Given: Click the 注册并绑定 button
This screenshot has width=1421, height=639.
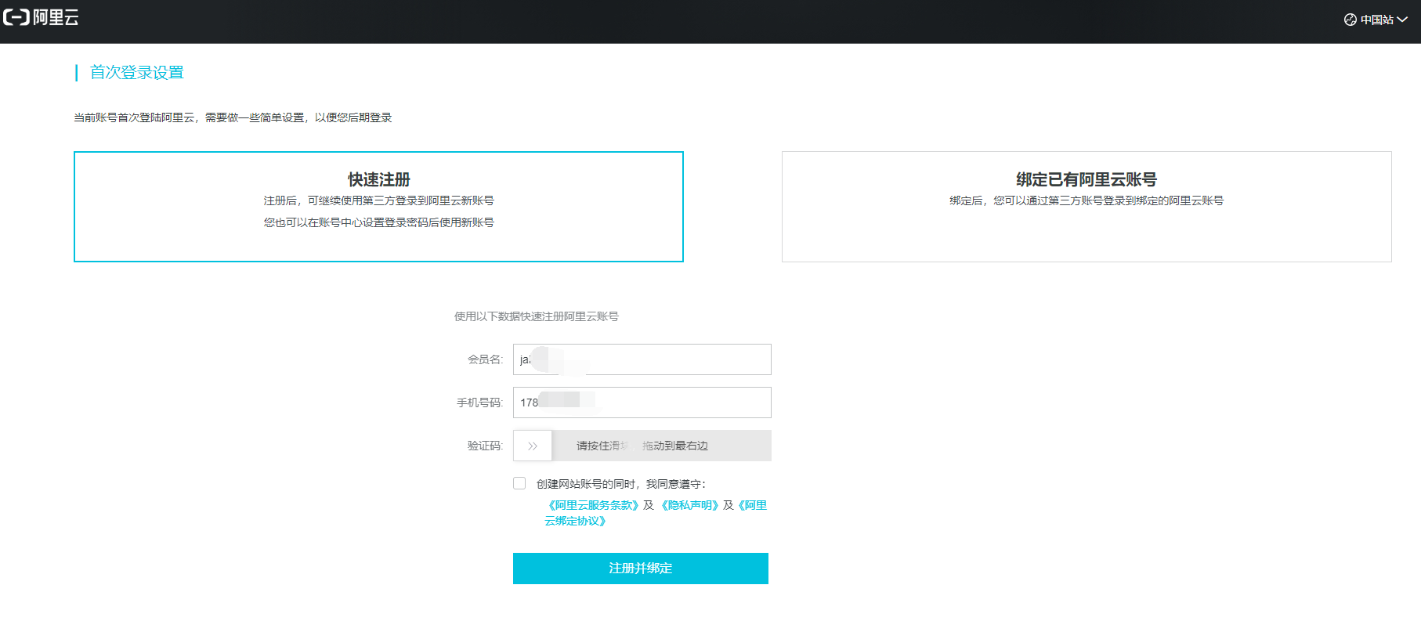Looking at the screenshot, I should tap(641, 569).
